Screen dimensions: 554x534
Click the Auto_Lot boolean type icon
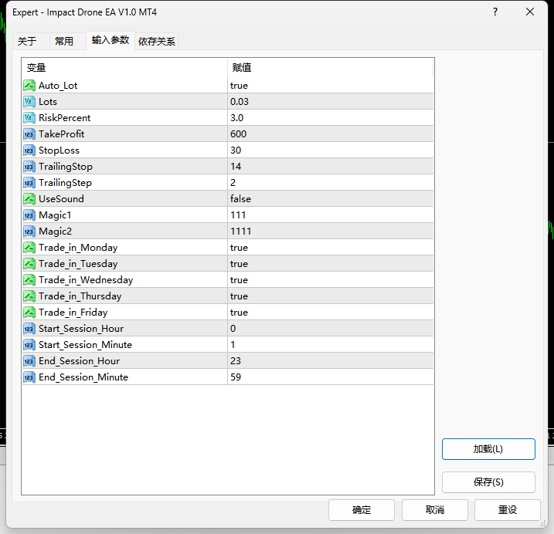pos(29,86)
